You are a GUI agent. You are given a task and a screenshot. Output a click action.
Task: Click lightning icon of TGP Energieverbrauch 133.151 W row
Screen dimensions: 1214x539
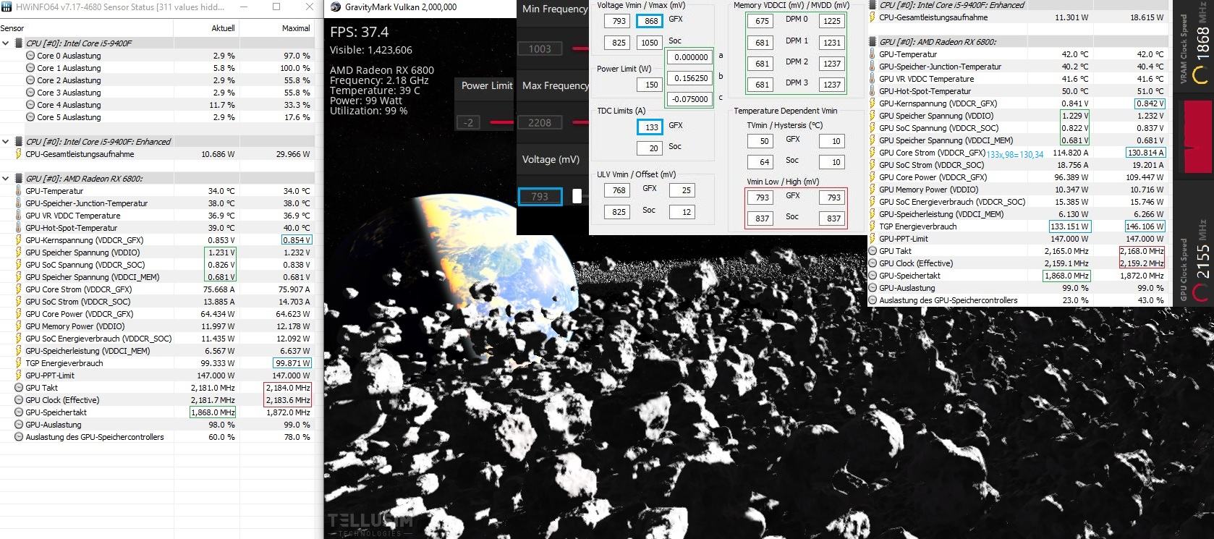pos(873,226)
